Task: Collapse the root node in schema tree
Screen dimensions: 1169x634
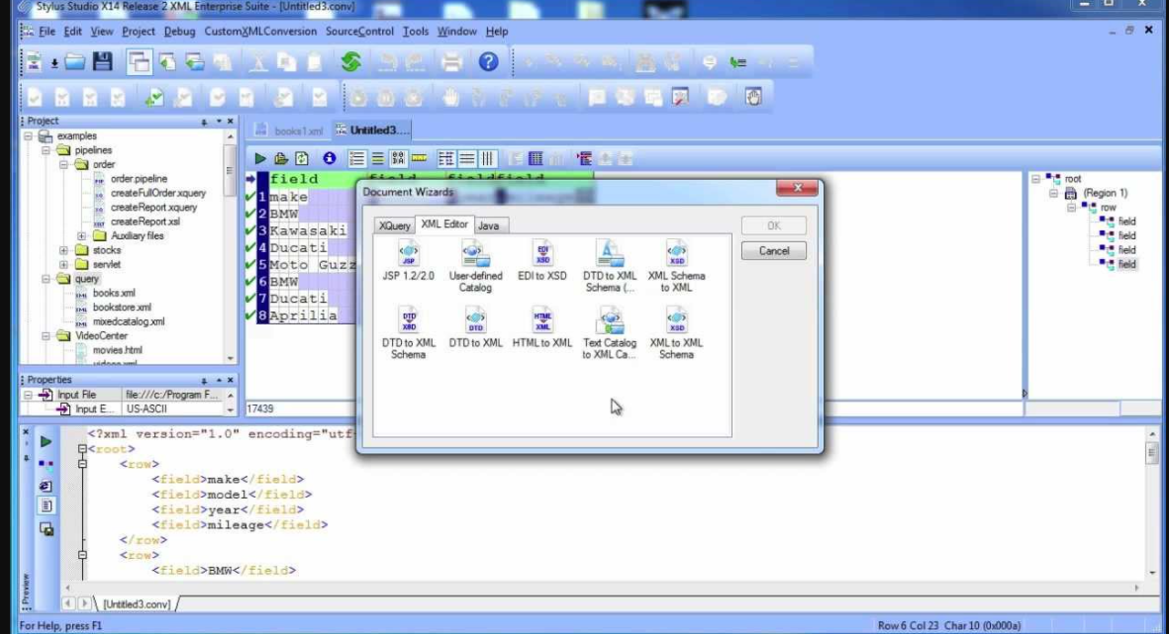Action: click(x=1035, y=179)
